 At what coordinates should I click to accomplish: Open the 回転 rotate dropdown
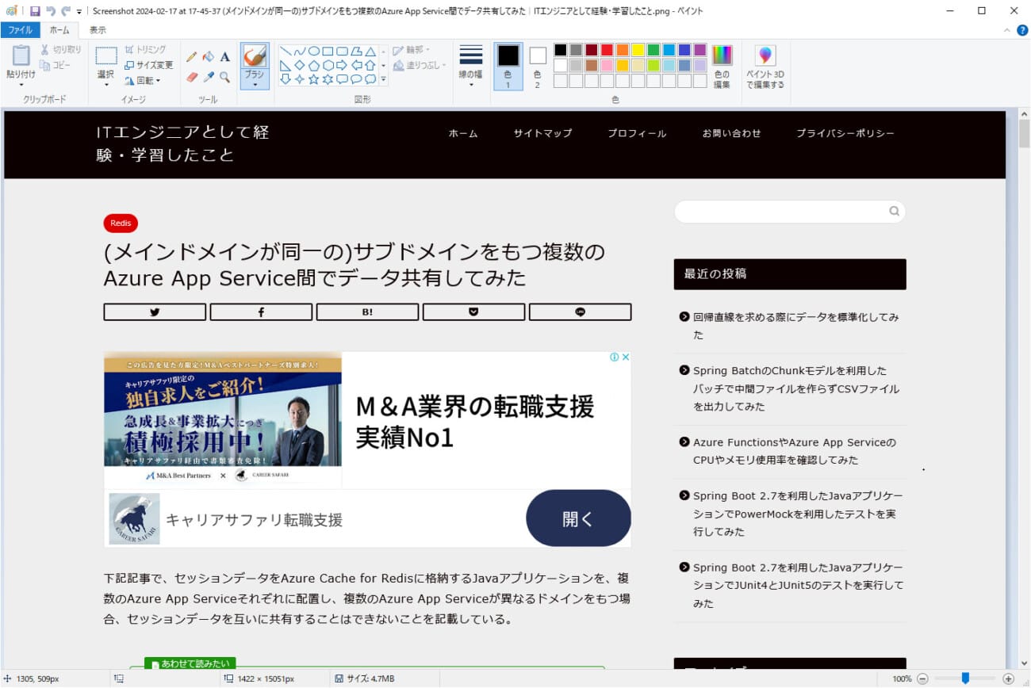coord(144,81)
